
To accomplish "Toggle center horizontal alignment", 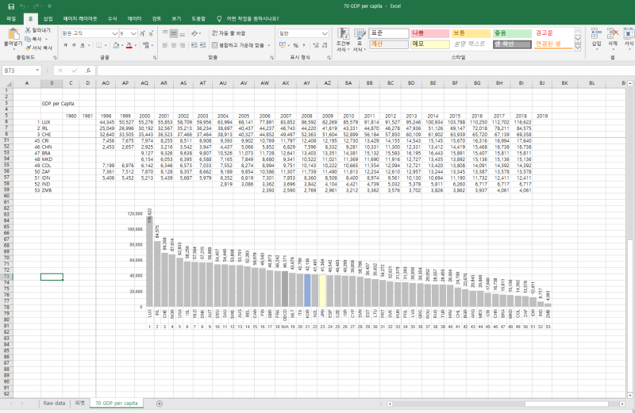I will [174, 45].
